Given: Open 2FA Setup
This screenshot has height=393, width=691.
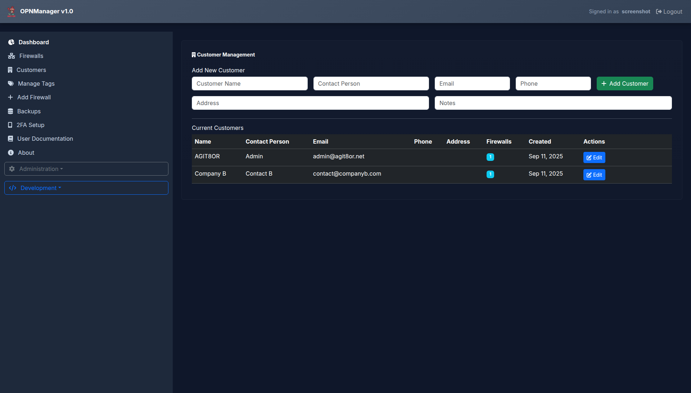Looking at the screenshot, I should 30,125.
